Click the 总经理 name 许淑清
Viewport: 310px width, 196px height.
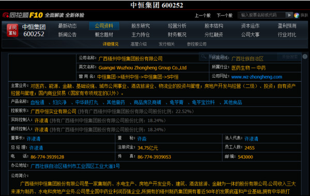(x=36, y=148)
